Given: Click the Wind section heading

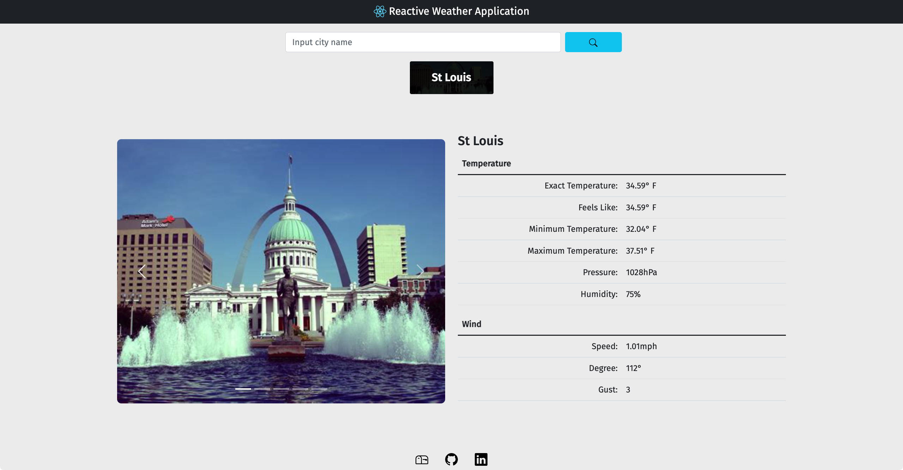Looking at the screenshot, I should tap(471, 324).
